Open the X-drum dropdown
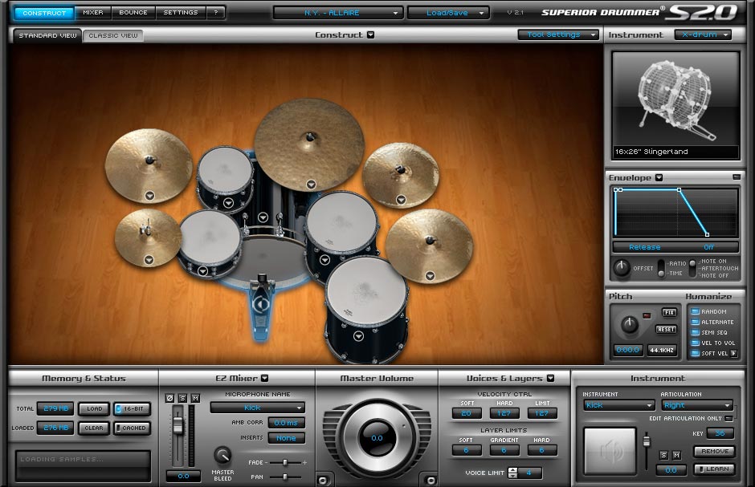755x487 pixels. point(703,34)
